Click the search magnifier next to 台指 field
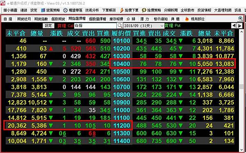This screenshot has width=246, height=153. click(120, 25)
